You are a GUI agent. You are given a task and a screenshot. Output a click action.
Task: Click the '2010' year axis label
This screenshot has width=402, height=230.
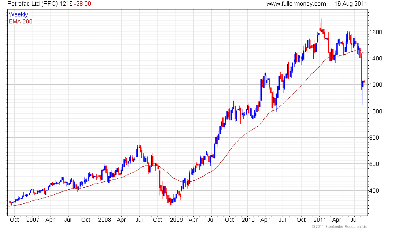point(248,220)
